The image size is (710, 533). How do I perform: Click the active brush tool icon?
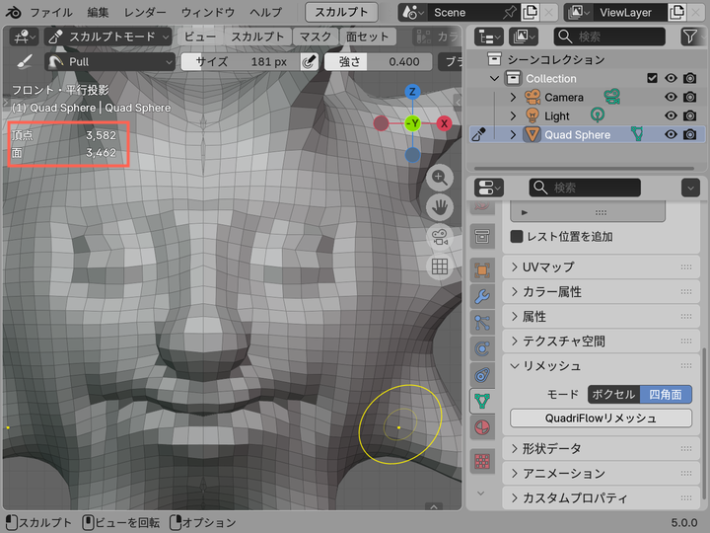(24, 61)
